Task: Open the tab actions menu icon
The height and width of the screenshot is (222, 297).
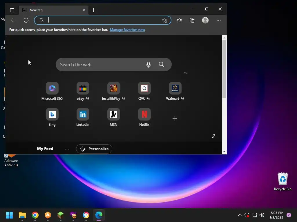Action: click(x=12, y=10)
